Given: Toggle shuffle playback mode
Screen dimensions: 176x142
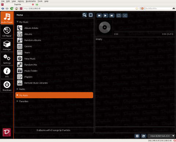Looking at the screenshot, I should [x=125, y=16].
